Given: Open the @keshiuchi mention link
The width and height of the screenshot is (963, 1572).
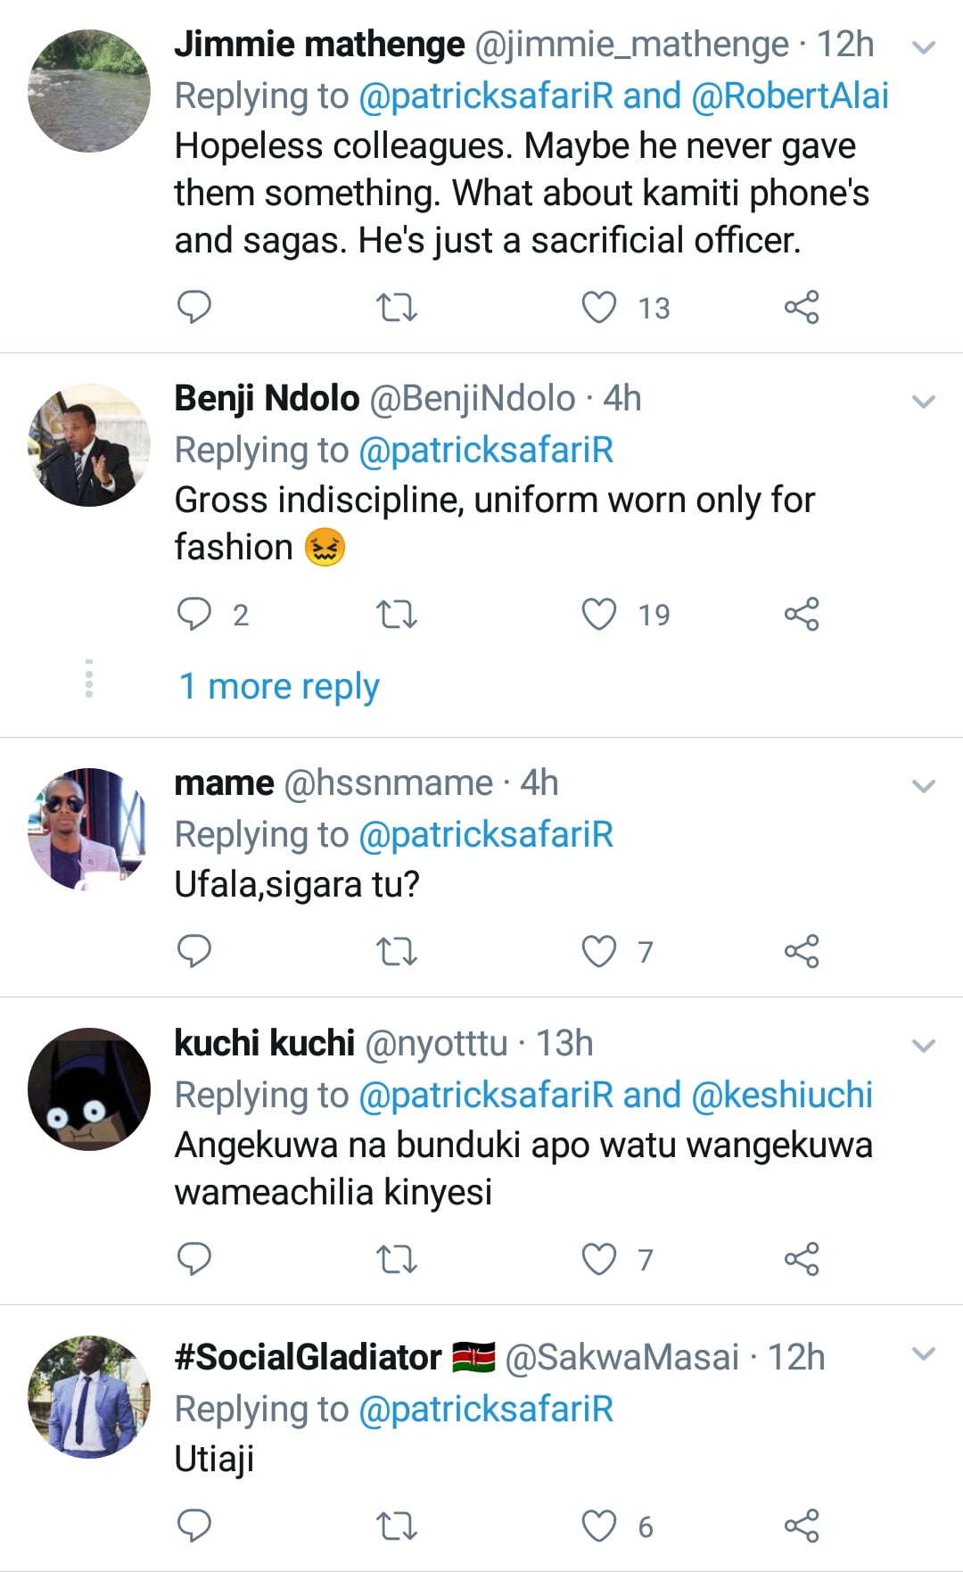Looking at the screenshot, I should click(x=782, y=1096).
